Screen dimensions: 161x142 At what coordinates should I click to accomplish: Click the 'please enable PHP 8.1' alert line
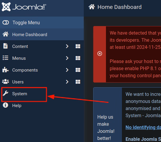(x=135, y=68)
